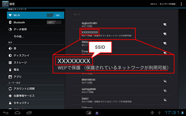Tap ネットワークを追加 to add a network
The height and width of the screenshot is (116, 186).
coord(167,4)
